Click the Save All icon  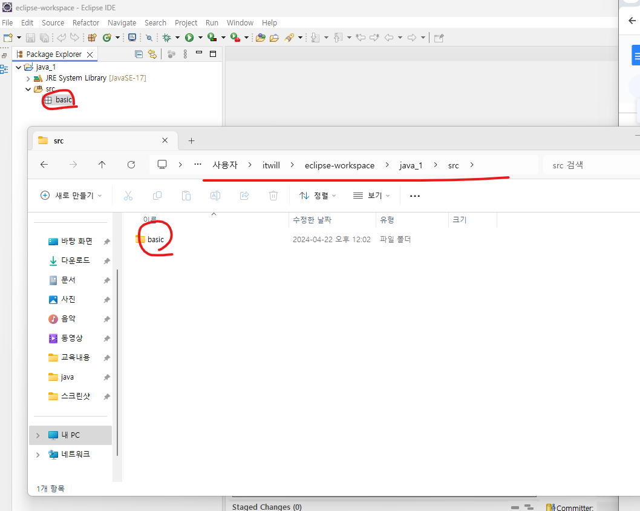click(x=44, y=38)
